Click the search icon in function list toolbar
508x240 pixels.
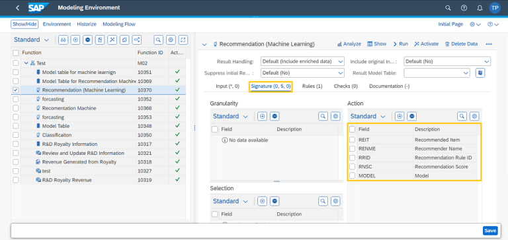(158, 40)
